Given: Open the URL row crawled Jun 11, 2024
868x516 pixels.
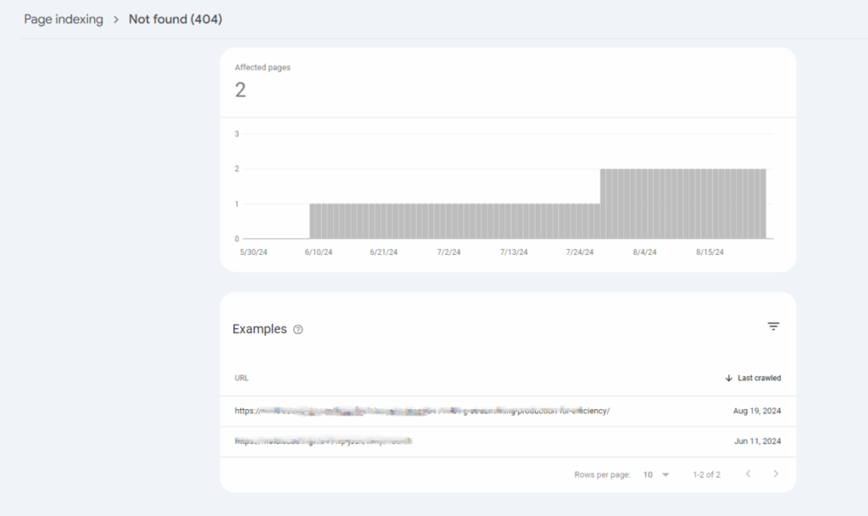Looking at the screenshot, I should (508, 441).
